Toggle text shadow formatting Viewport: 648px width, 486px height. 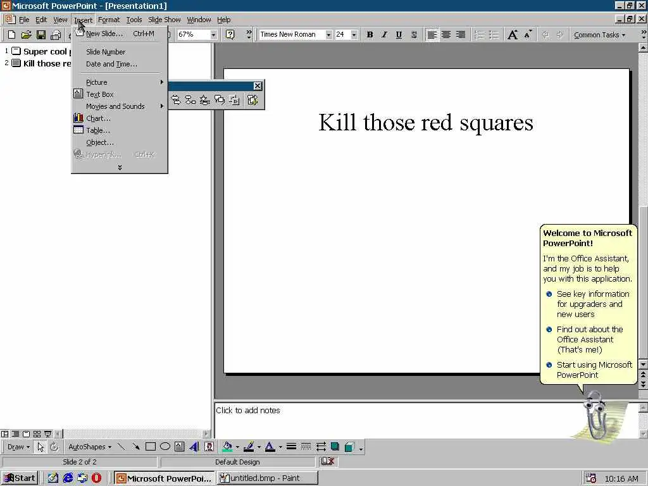tap(414, 35)
